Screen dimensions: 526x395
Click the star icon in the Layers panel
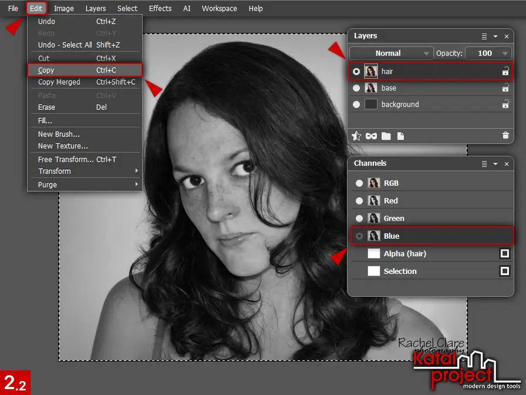tap(356, 136)
